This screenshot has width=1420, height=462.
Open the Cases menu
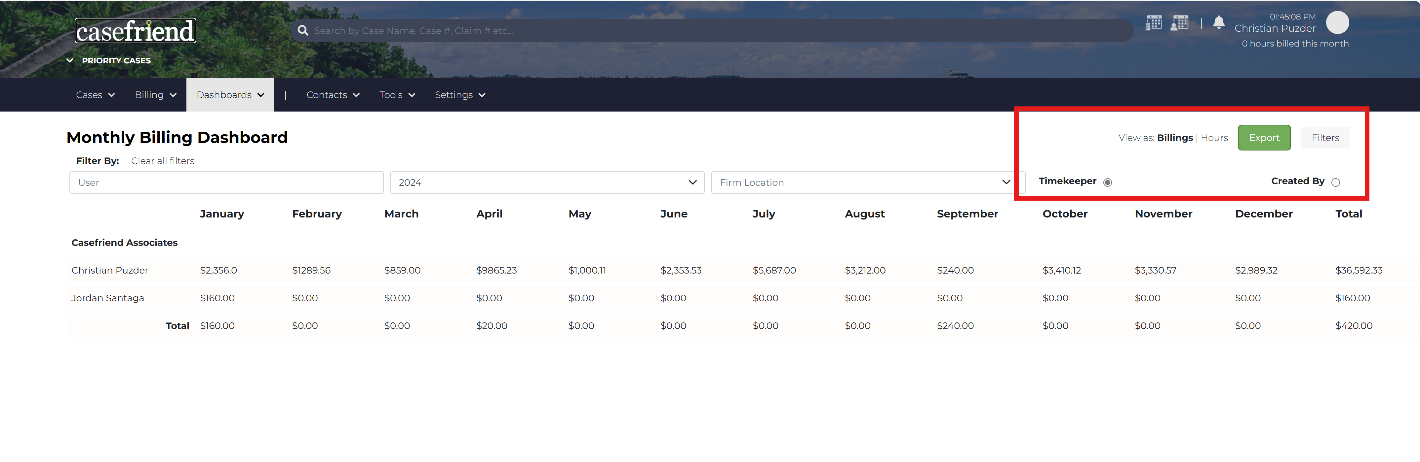(x=96, y=95)
